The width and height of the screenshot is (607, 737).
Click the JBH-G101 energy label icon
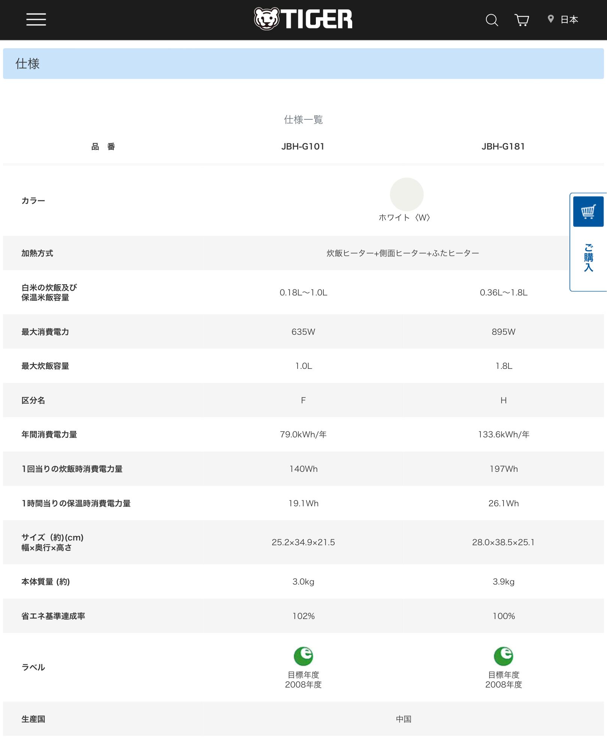[x=303, y=656]
